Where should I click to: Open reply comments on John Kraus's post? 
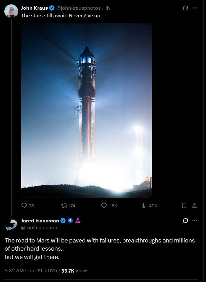(28, 205)
